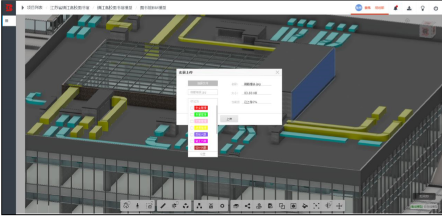Click the settings link below tag list
The height and width of the screenshot is (216, 442).
pyautogui.click(x=203, y=154)
